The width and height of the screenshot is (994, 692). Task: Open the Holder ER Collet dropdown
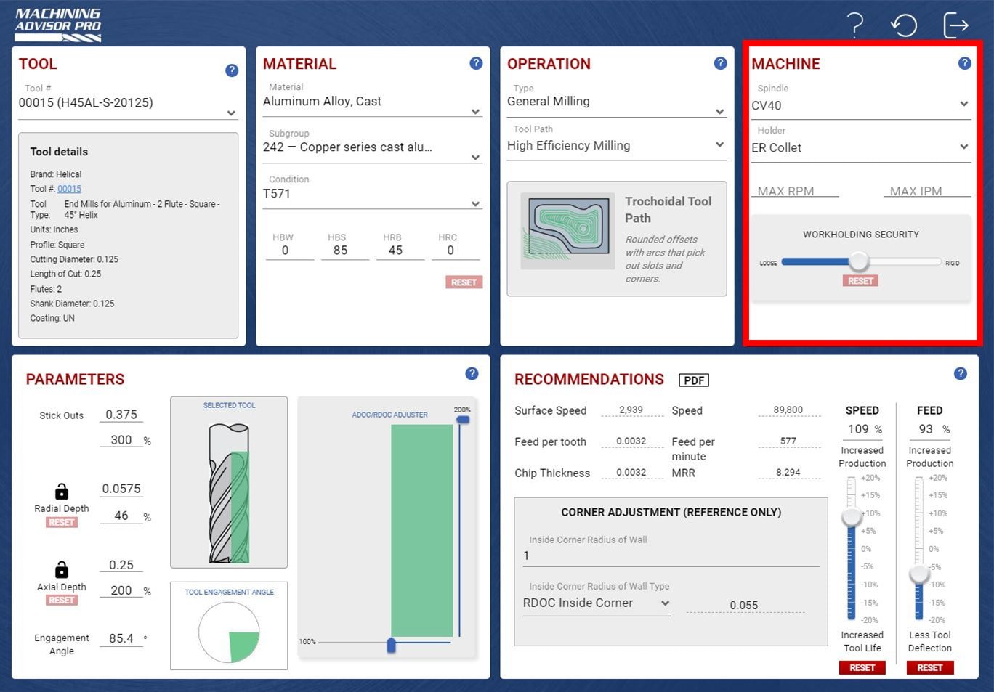pyautogui.click(x=861, y=148)
